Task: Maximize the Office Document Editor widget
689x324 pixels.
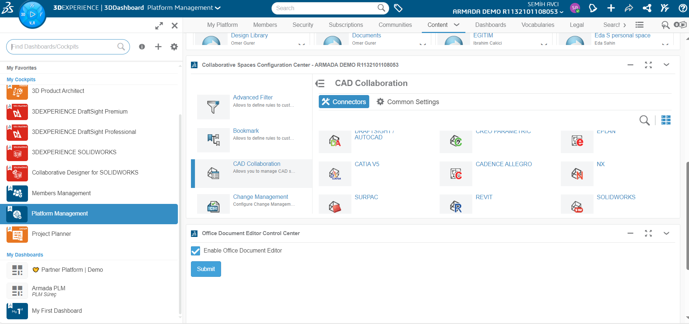Action: [648, 233]
